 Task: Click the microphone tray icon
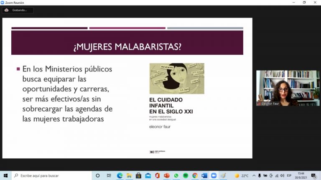[x=260, y=175]
